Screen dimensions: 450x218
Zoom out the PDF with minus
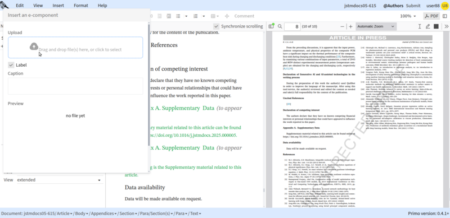[342, 26]
